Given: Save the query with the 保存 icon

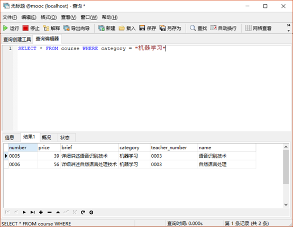Looking at the screenshot, I should pos(148,28).
